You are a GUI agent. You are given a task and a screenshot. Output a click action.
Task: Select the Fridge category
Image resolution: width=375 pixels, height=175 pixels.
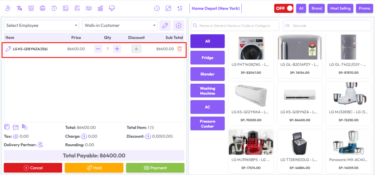208,57
